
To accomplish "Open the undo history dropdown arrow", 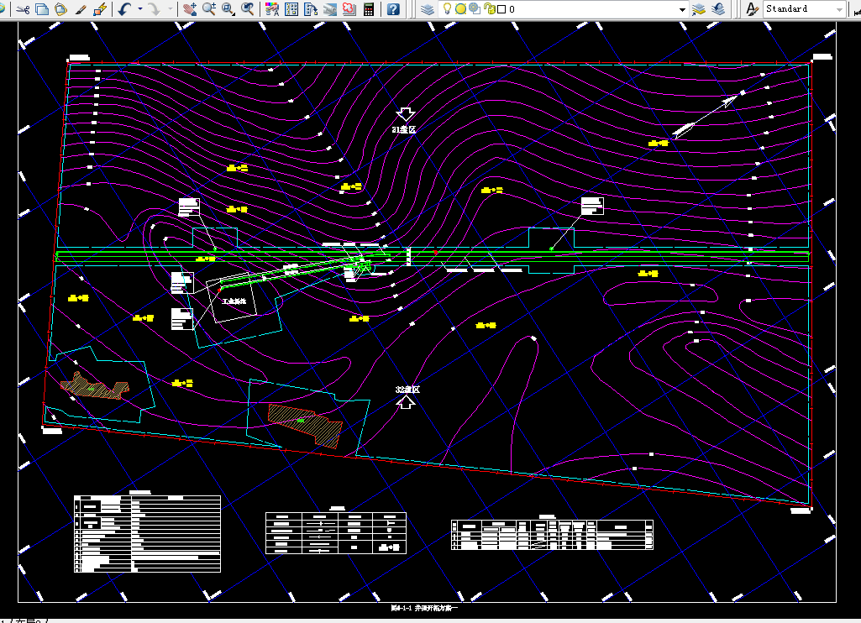I will click(x=140, y=9).
